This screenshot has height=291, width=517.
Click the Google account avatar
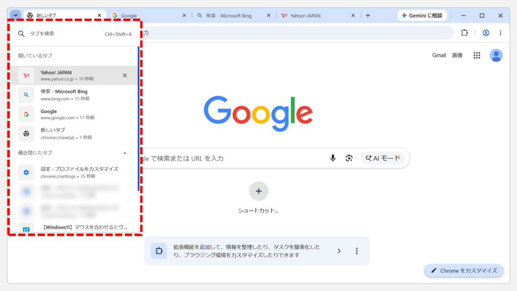[x=496, y=56]
